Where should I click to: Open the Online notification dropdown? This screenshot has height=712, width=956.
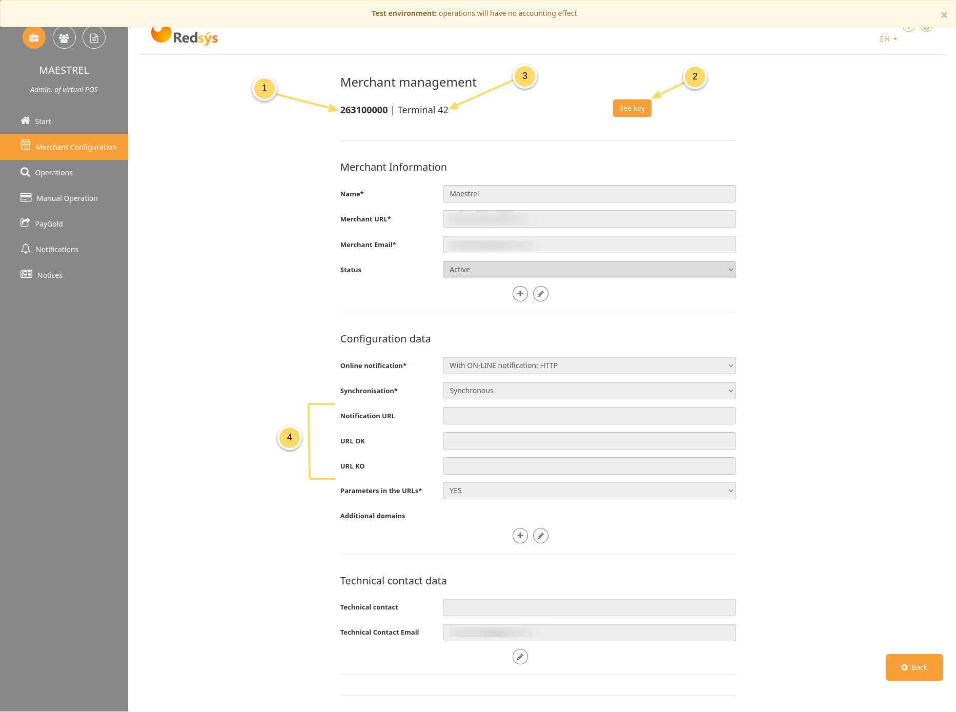[589, 365]
